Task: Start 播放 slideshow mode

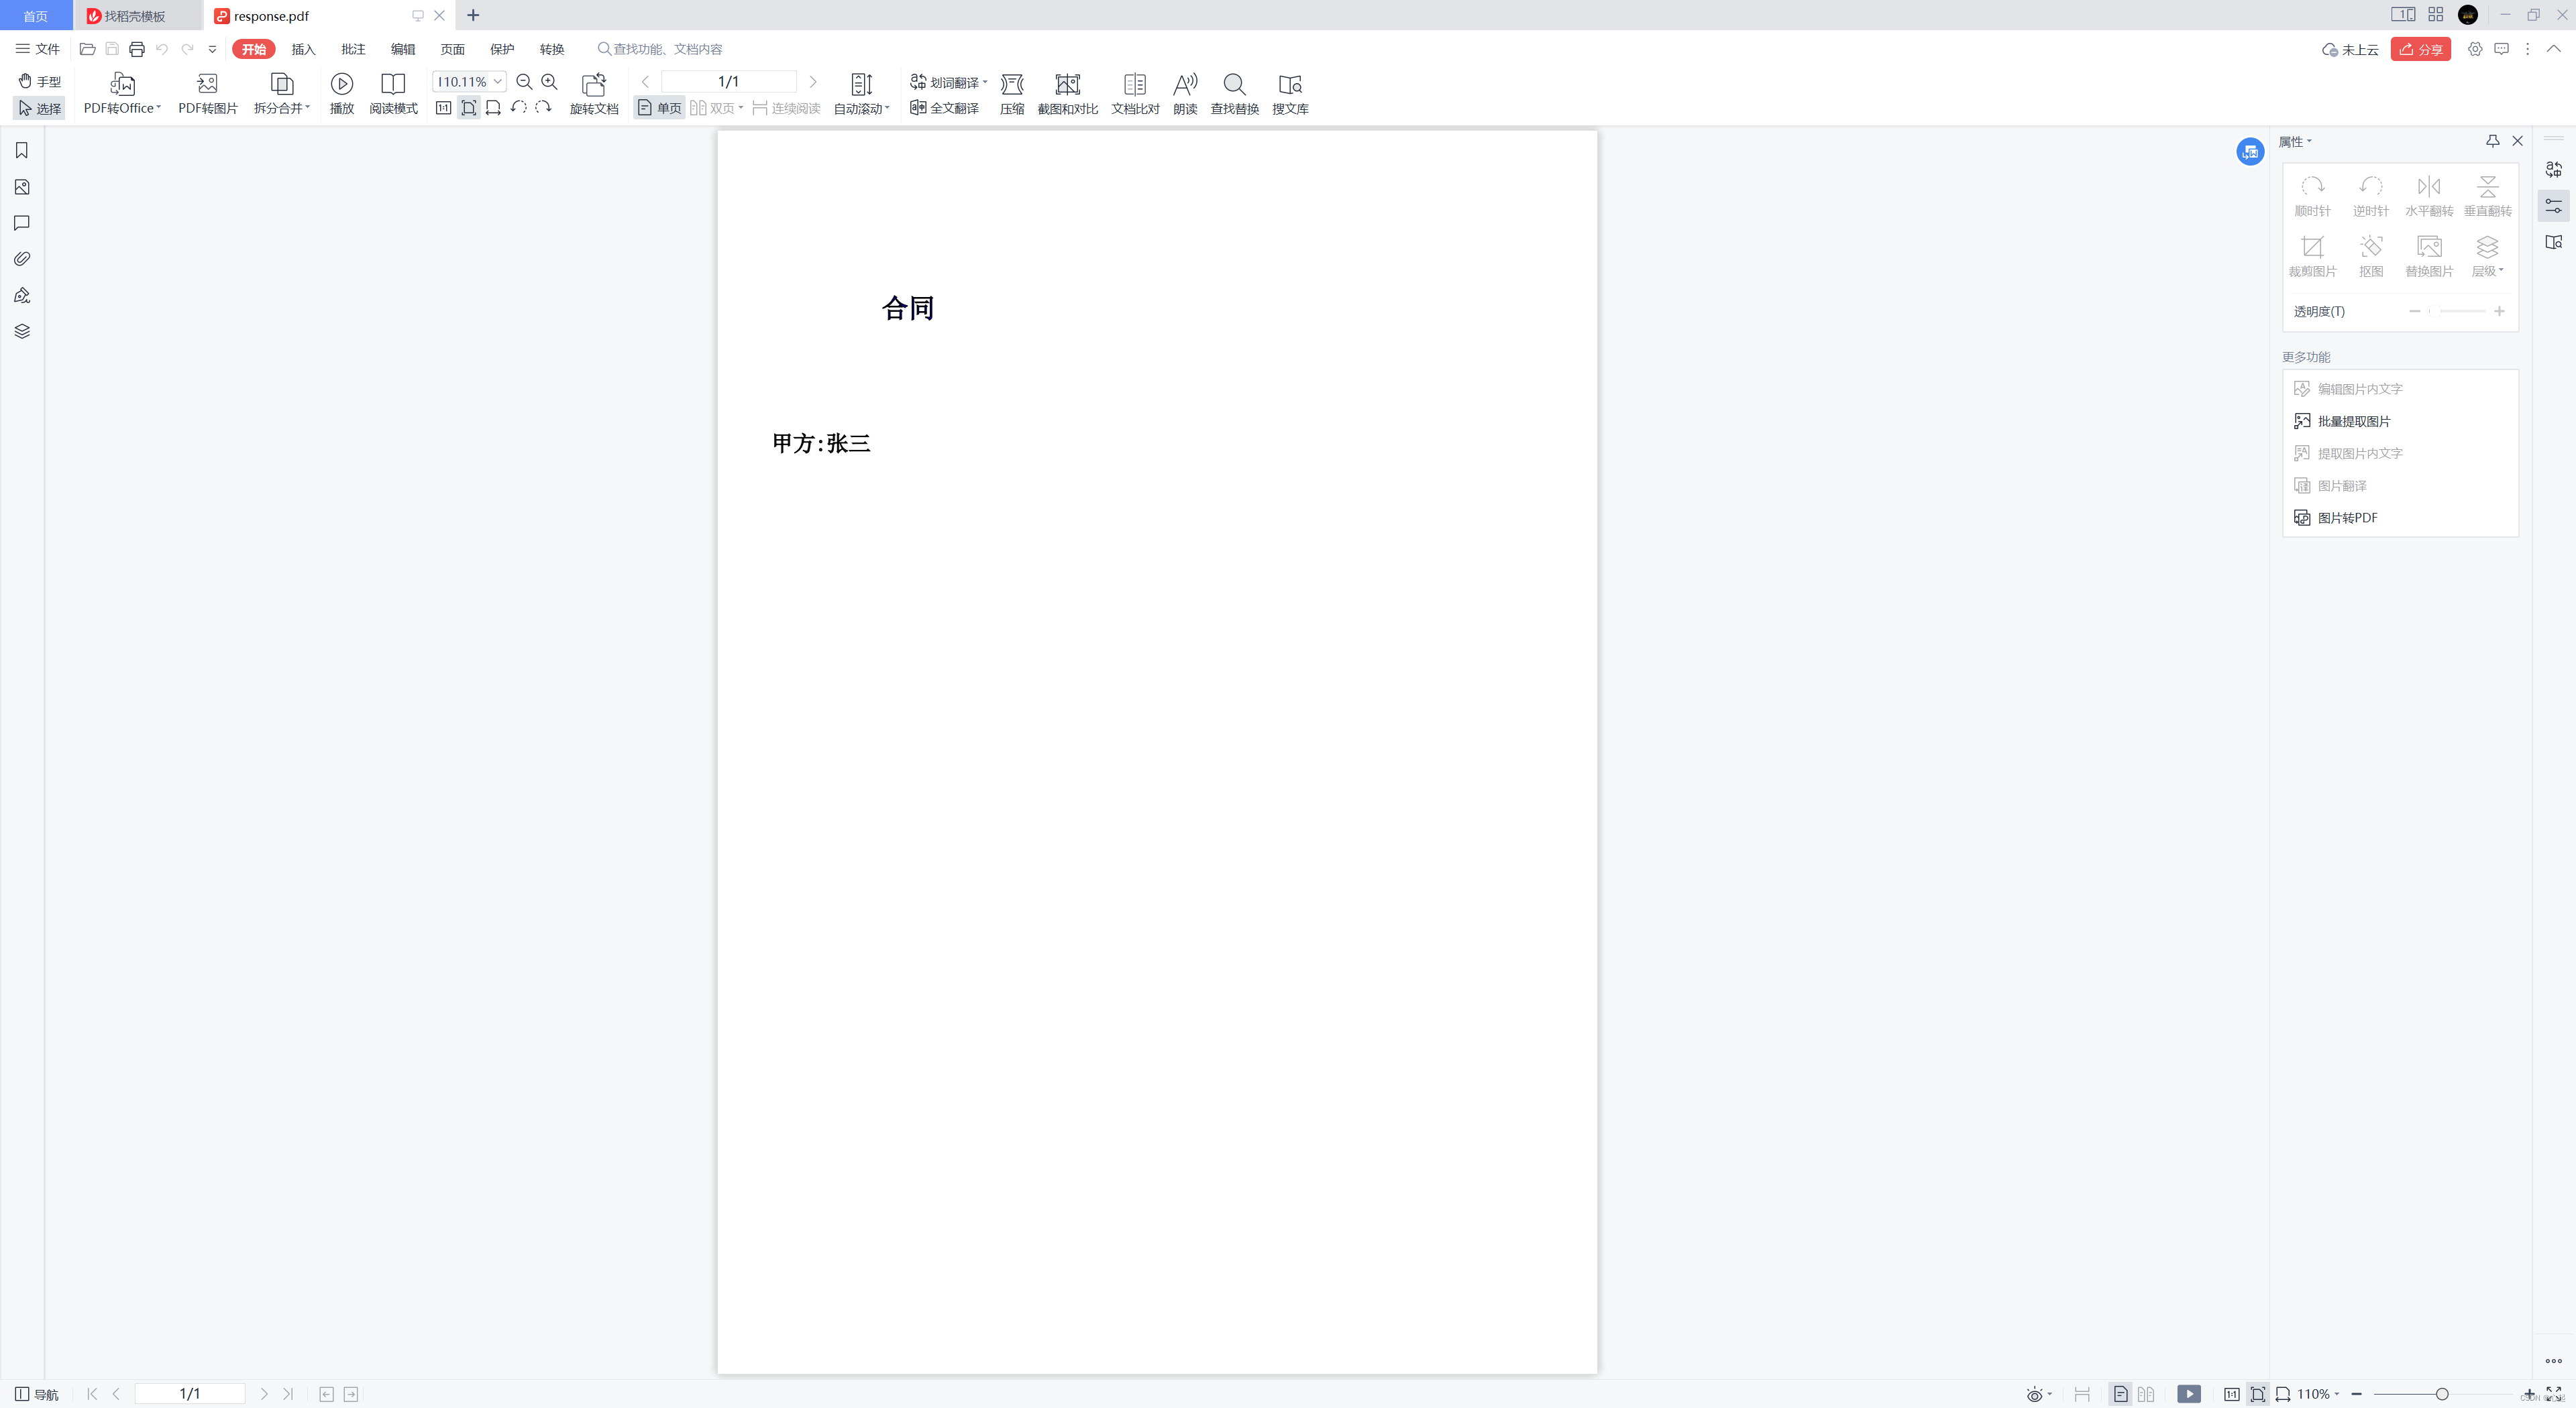Action: coord(342,93)
